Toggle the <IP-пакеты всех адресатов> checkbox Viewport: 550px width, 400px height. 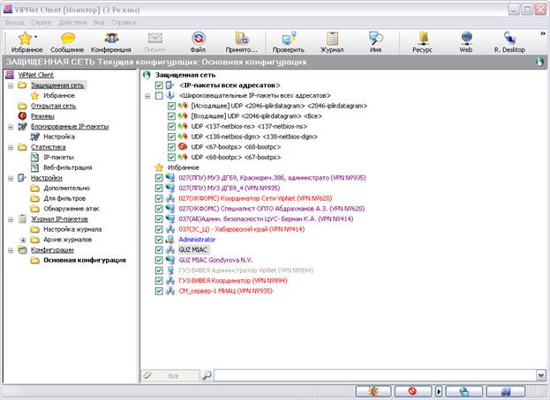159,85
